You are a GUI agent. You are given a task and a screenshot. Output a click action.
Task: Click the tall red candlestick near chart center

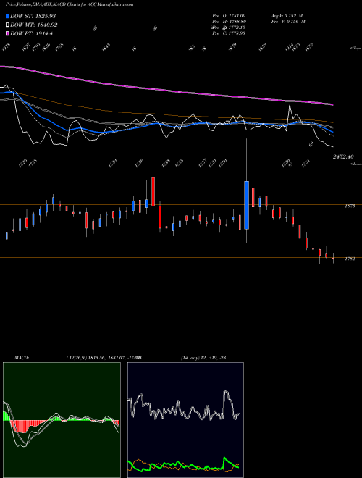click(x=153, y=191)
